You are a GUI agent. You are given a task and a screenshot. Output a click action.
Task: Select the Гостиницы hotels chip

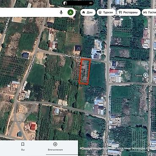[149, 12]
